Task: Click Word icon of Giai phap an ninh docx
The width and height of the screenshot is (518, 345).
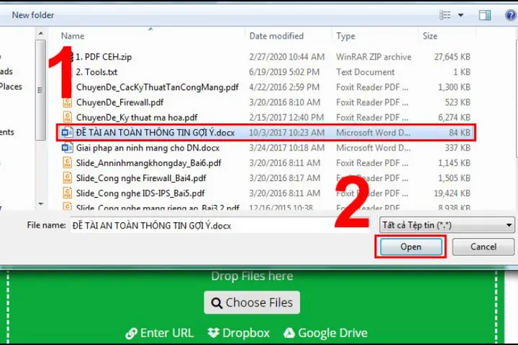Action: tap(67, 148)
